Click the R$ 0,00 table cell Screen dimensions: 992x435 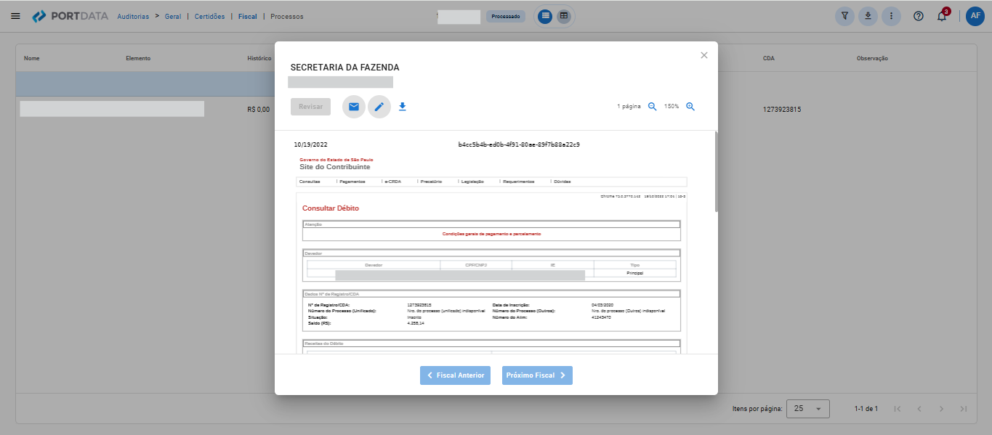coord(259,110)
